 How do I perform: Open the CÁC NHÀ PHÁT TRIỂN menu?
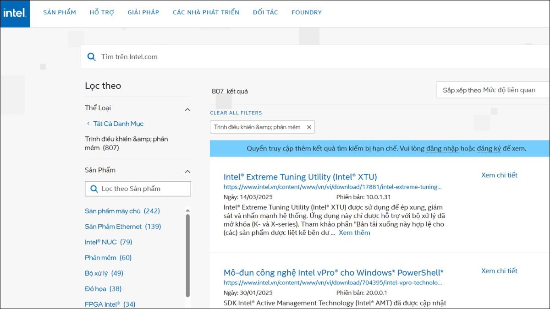tap(206, 12)
